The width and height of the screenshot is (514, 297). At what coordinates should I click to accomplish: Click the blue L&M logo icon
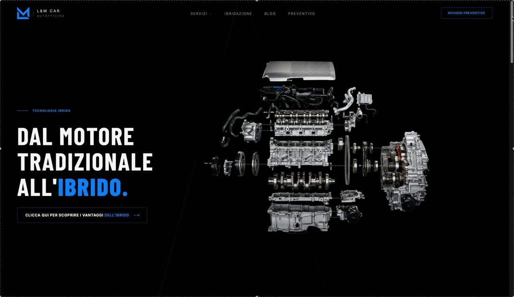click(23, 13)
